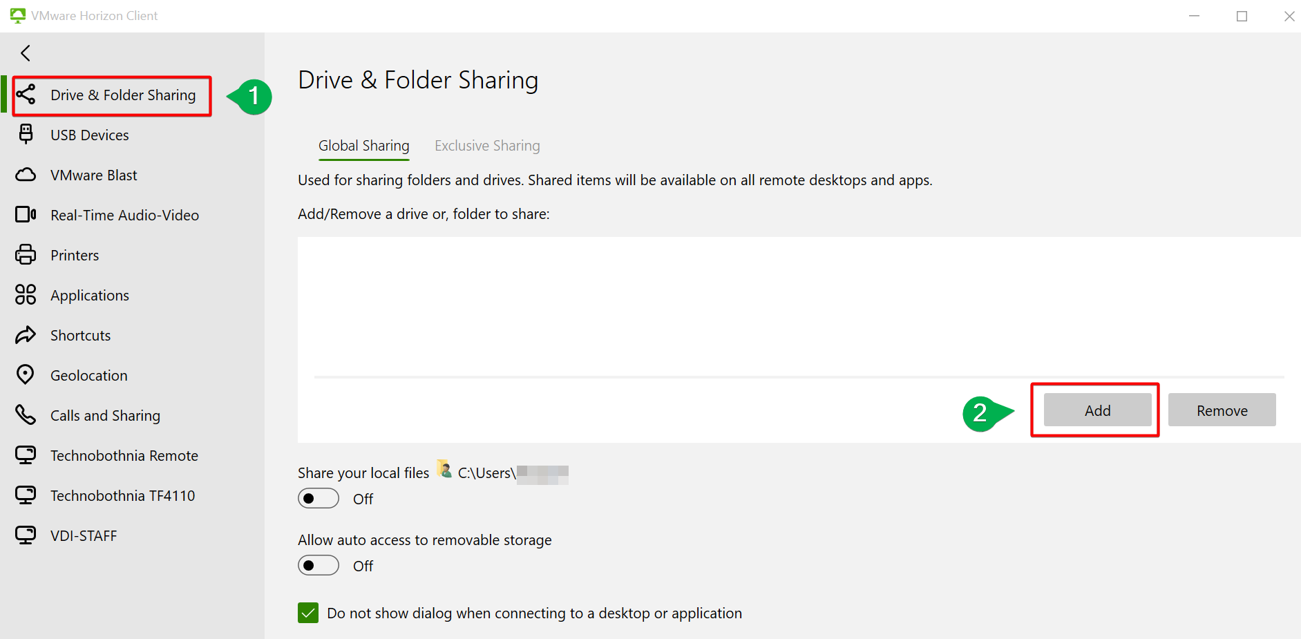Click the VMware Horizon Client logo icon
The image size is (1301, 639).
pos(17,15)
